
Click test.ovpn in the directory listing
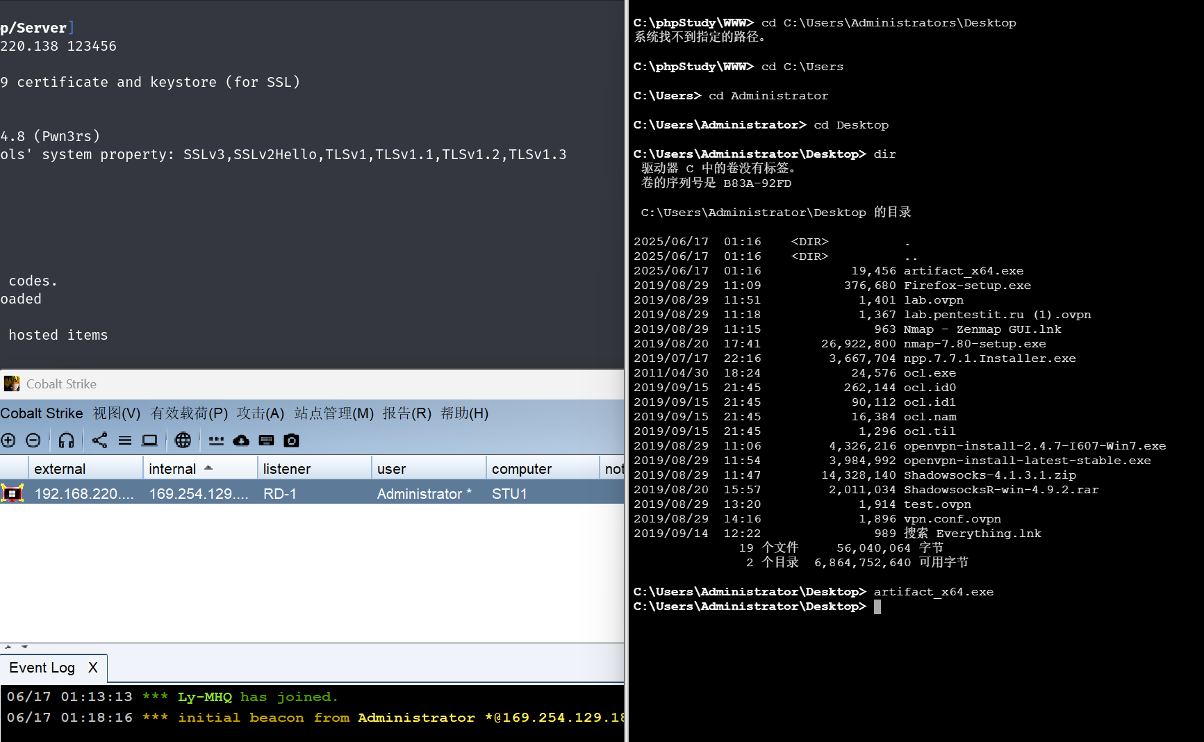937,504
